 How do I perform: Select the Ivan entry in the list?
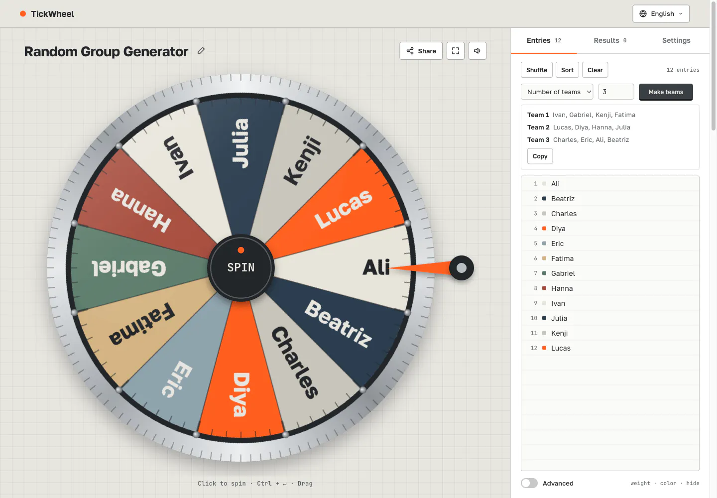610,303
